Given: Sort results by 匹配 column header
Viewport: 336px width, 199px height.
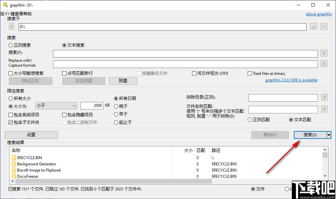Looking at the screenshot, I should (202, 150).
